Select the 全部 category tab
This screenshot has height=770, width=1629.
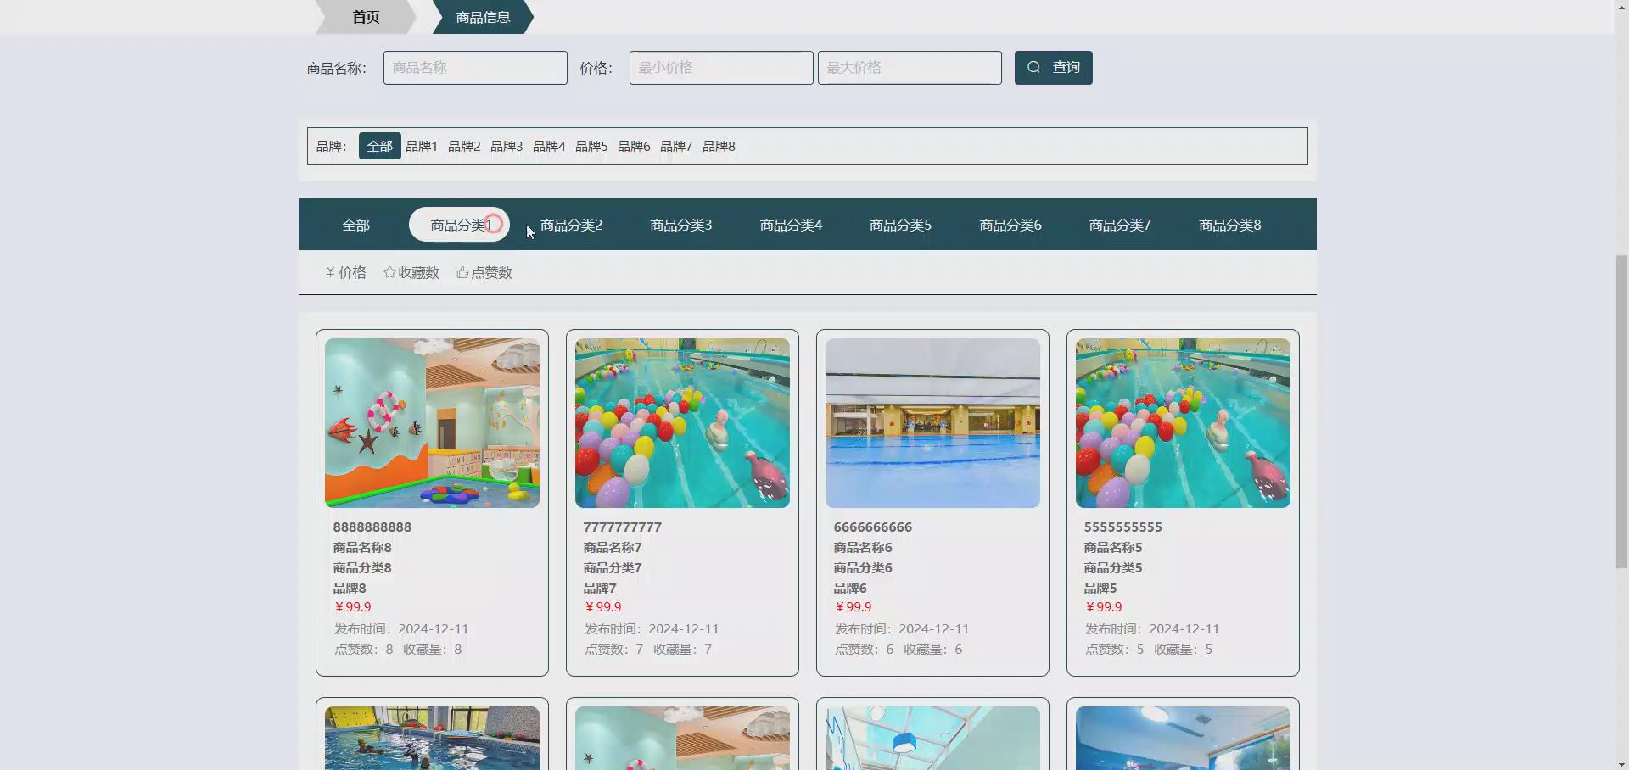[x=356, y=225]
